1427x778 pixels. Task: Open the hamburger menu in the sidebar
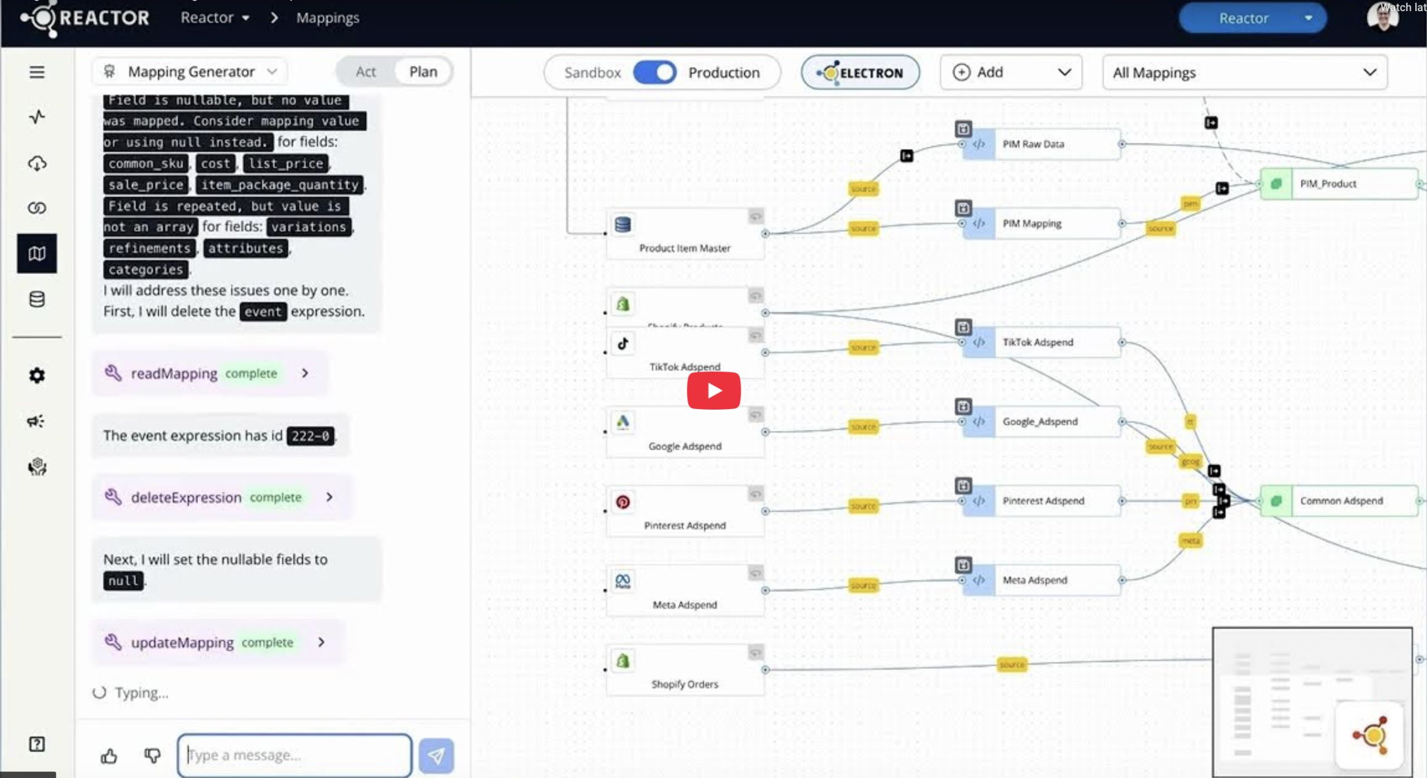[37, 72]
